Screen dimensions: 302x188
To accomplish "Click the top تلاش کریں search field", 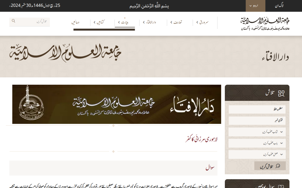I will point(29,22).
